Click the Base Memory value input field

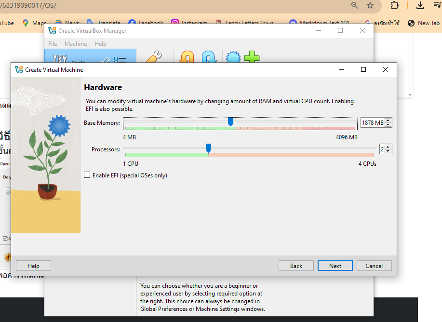372,123
